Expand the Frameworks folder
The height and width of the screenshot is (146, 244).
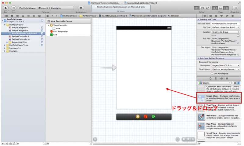point(5,48)
